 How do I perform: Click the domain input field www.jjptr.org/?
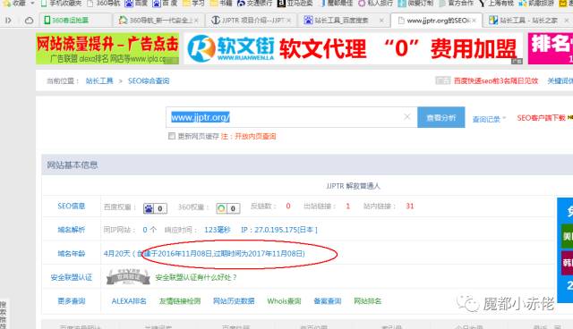click(291, 117)
